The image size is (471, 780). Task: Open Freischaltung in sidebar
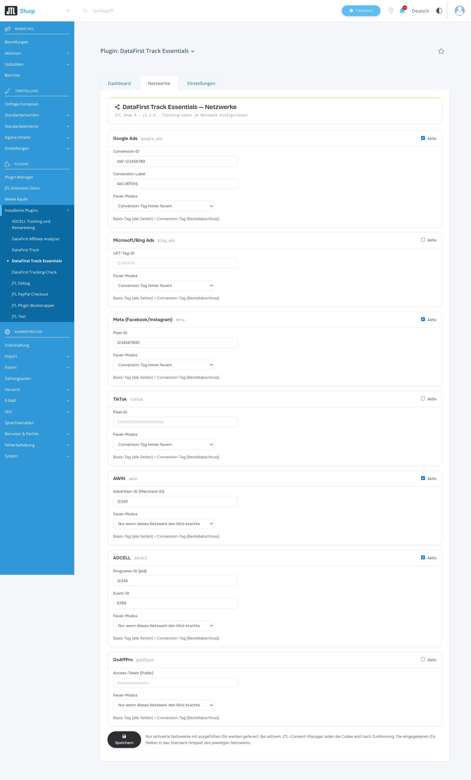coord(17,345)
